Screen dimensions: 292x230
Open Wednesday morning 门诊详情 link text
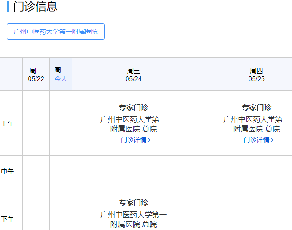pyautogui.click(x=133, y=140)
